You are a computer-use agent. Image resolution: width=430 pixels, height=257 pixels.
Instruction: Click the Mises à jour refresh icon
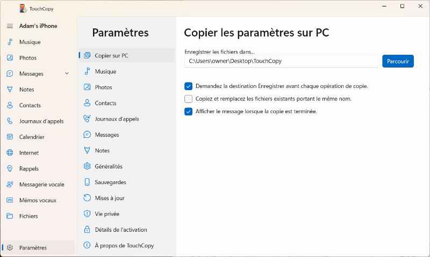coord(87,198)
